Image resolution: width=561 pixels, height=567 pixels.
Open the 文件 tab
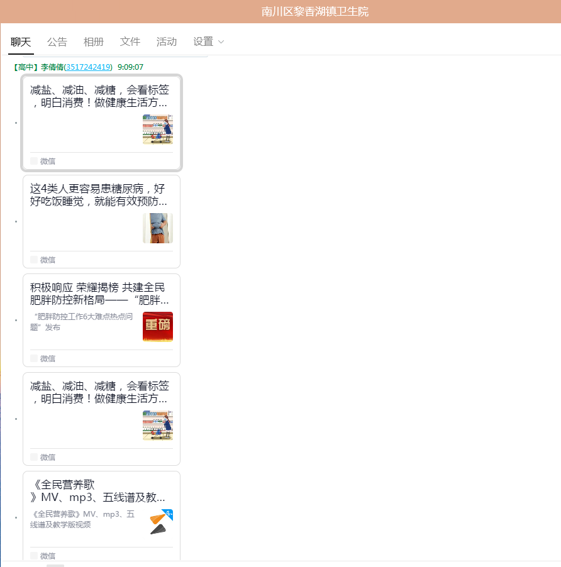tap(130, 42)
